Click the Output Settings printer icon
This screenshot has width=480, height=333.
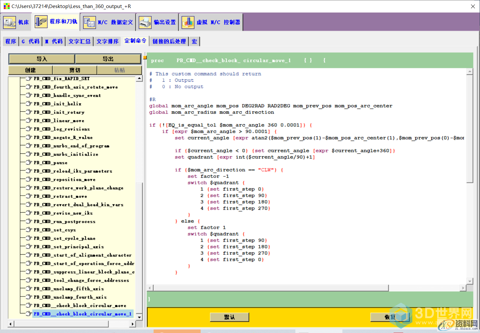pos(145,22)
